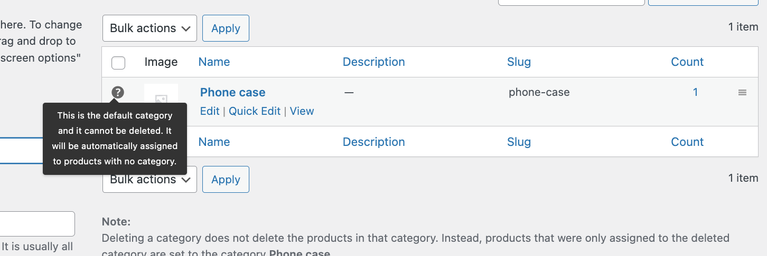
Task: Choose Quick Edit for Phone case
Action: point(255,111)
